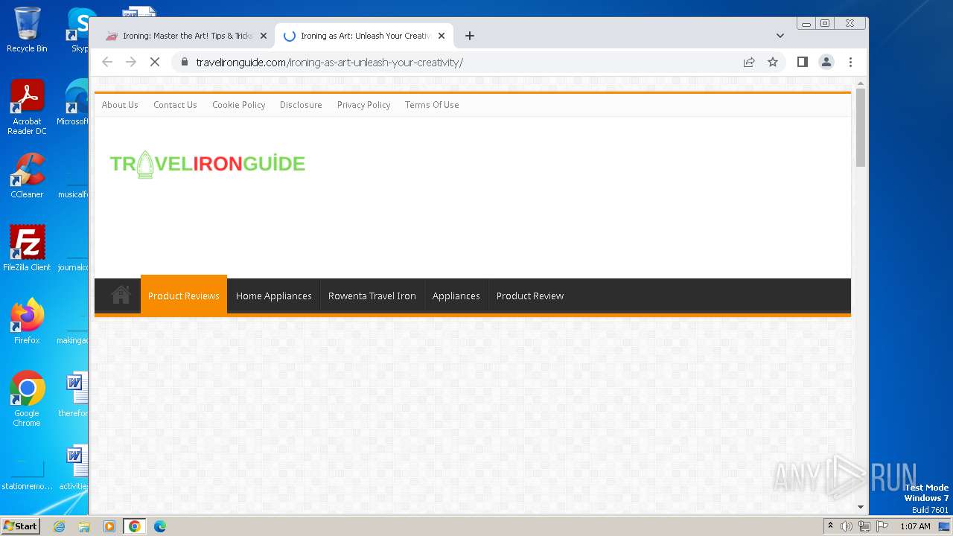Click the scrollbar down arrow
Image resolution: width=953 pixels, height=536 pixels.
tap(861, 507)
